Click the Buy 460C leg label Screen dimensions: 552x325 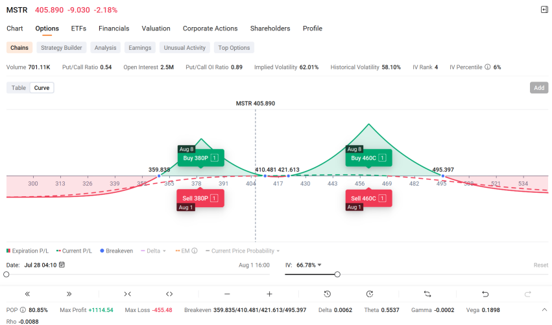[x=363, y=158]
